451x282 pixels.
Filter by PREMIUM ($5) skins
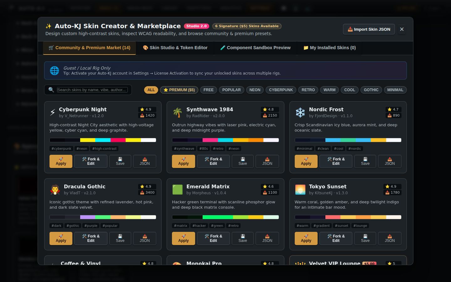[x=179, y=90]
